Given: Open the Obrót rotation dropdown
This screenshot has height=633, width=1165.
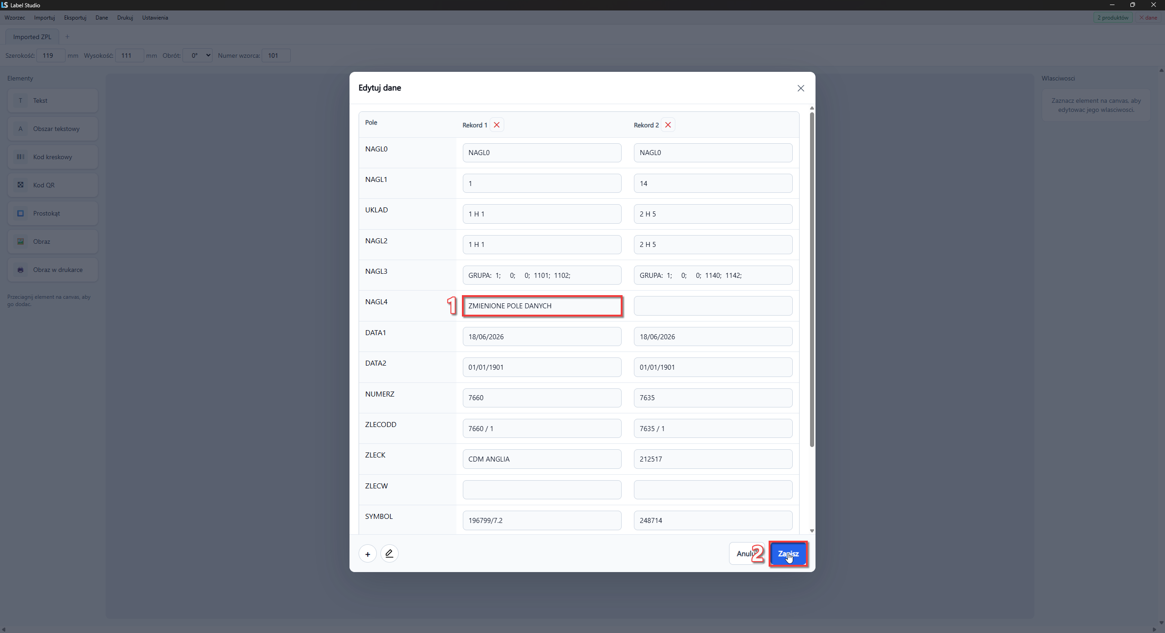Looking at the screenshot, I should [198, 55].
